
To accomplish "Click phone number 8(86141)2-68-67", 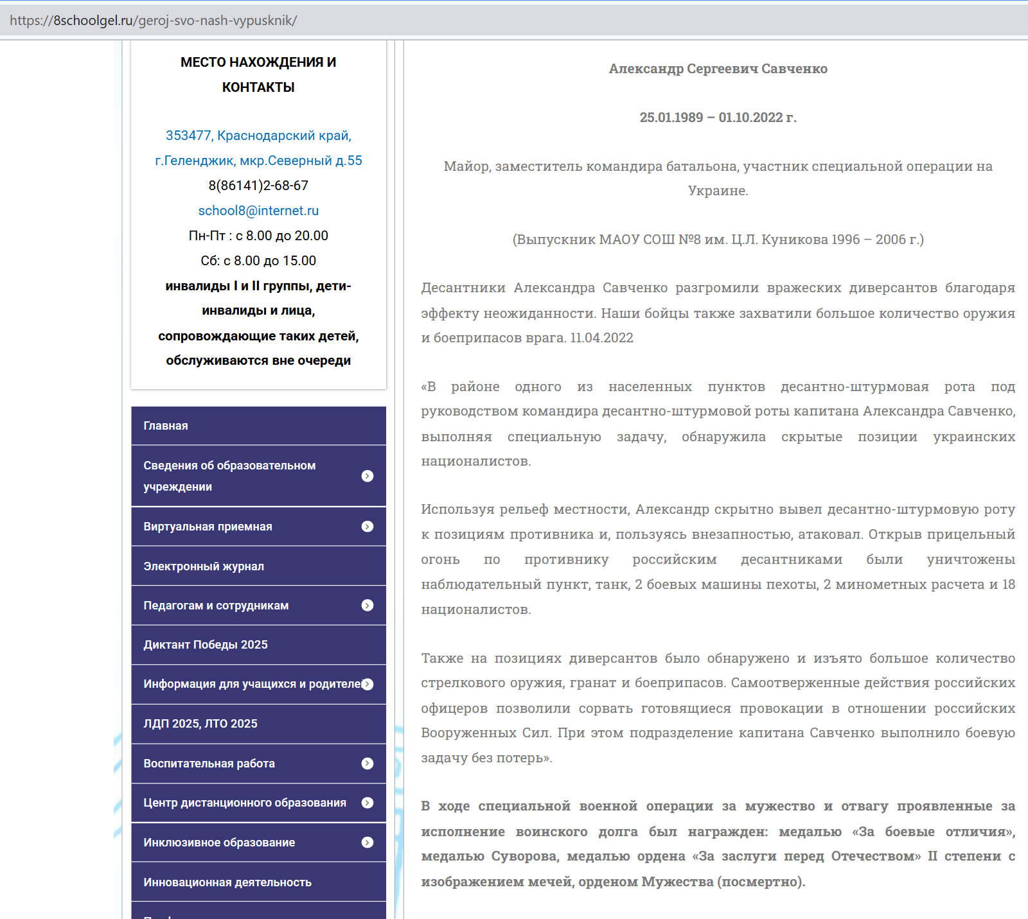I will [x=258, y=186].
